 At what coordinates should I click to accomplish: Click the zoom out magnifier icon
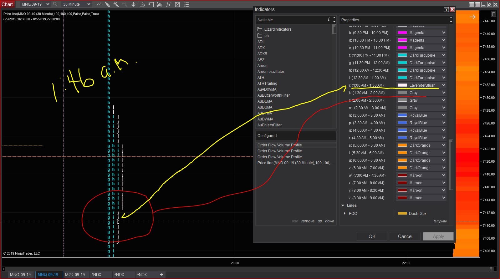click(x=125, y=4)
